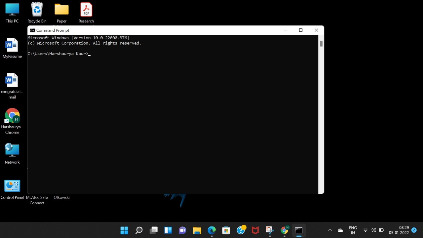
Task: Open the Start menu
Action: pos(124,230)
